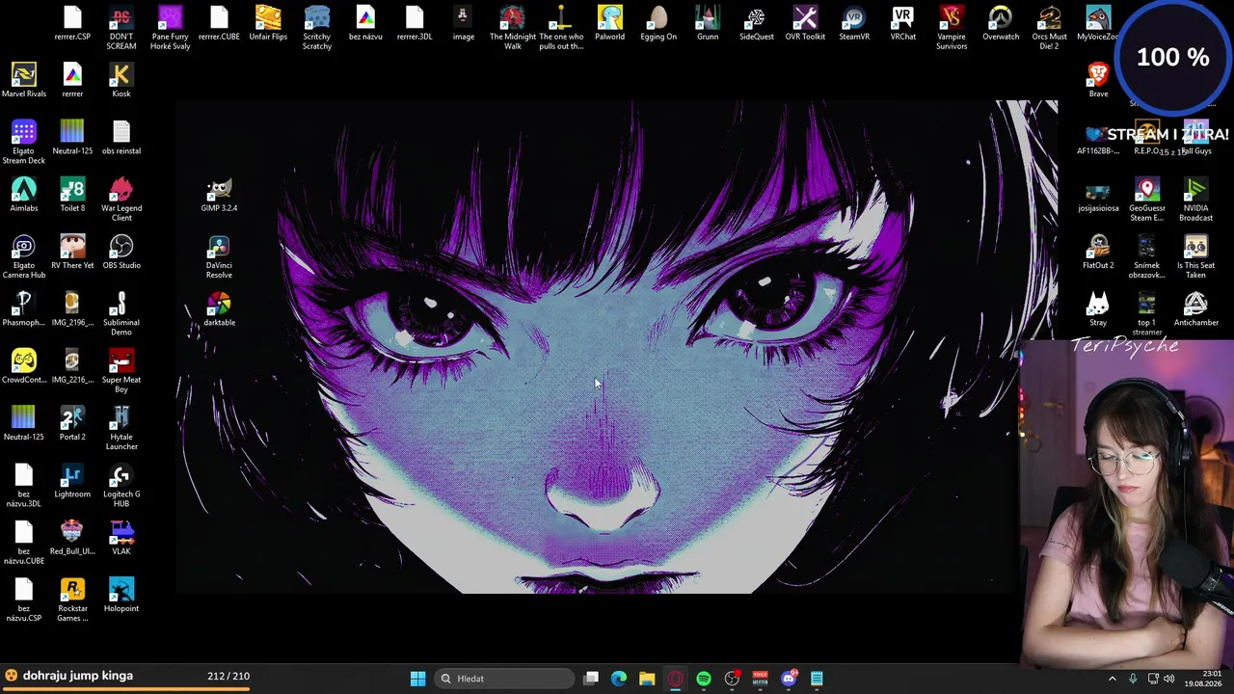The height and width of the screenshot is (694, 1234).
Task: Open Discord from the taskbar
Action: tap(789, 679)
